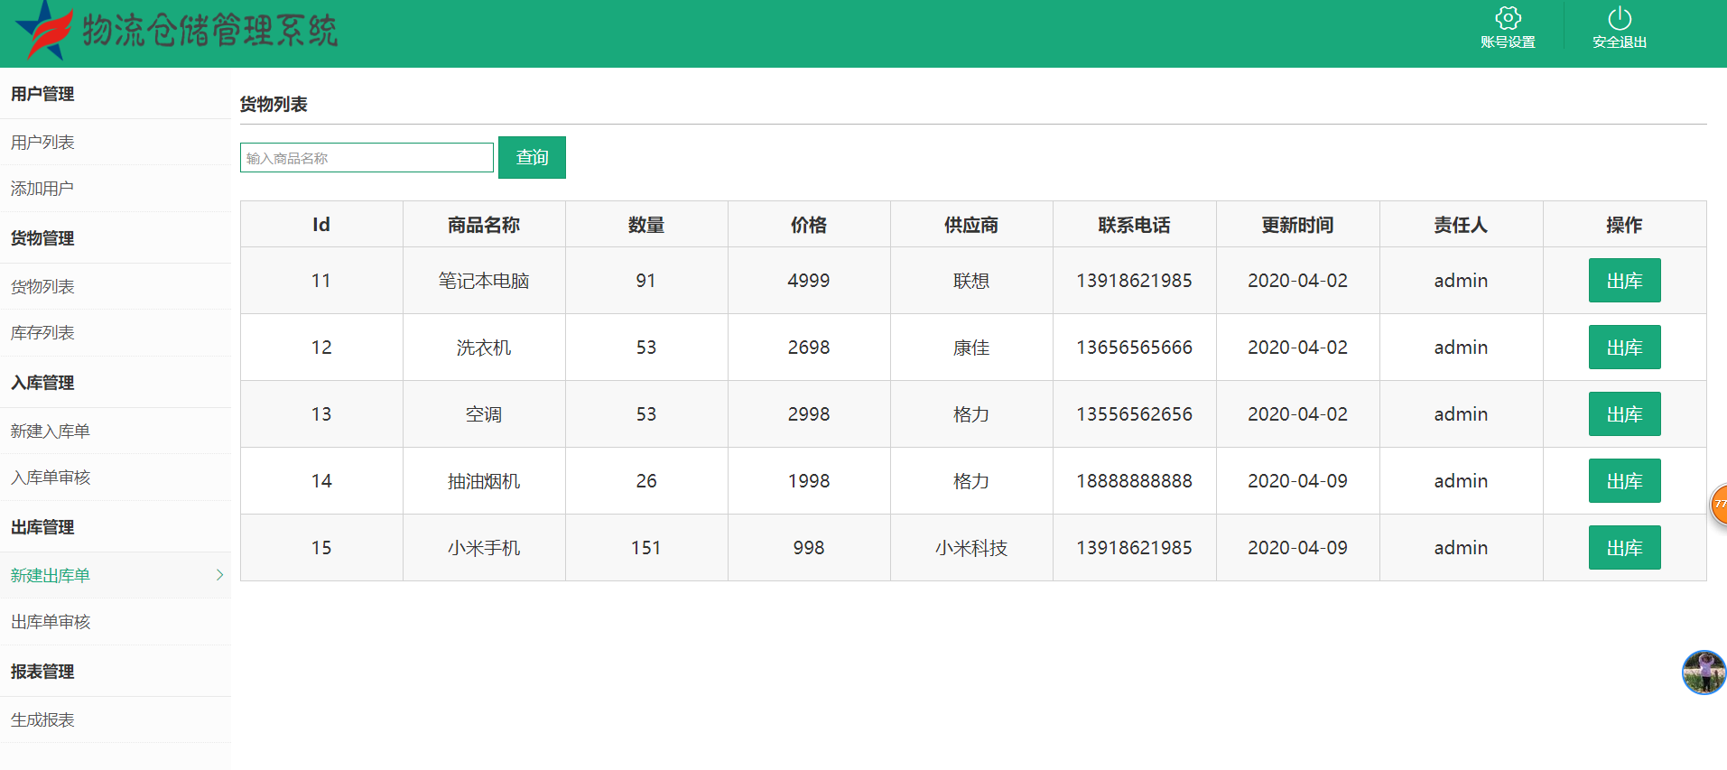1727x770 pixels.
Task: Click phone number 13656565666
Action: point(1135,348)
